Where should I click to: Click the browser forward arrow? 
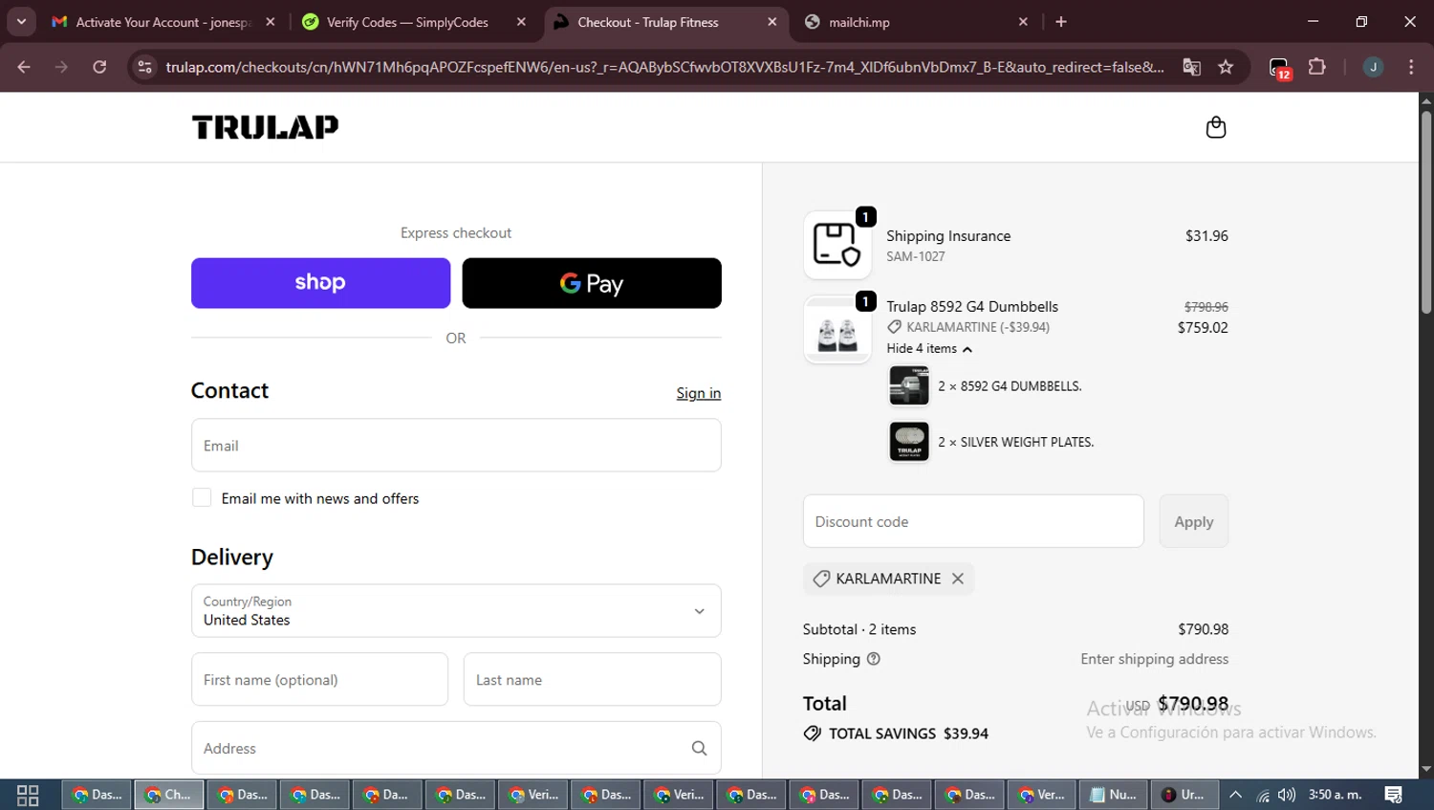tap(61, 67)
